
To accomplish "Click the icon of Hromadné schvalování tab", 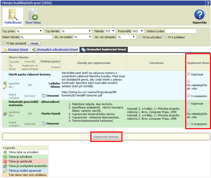I will coord(34,50).
